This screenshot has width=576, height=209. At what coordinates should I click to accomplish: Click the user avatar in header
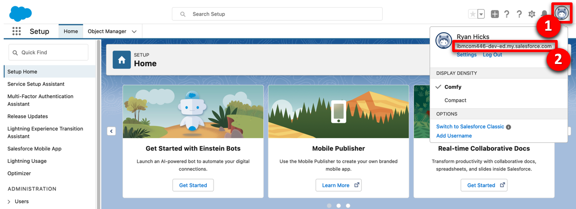[x=562, y=13]
